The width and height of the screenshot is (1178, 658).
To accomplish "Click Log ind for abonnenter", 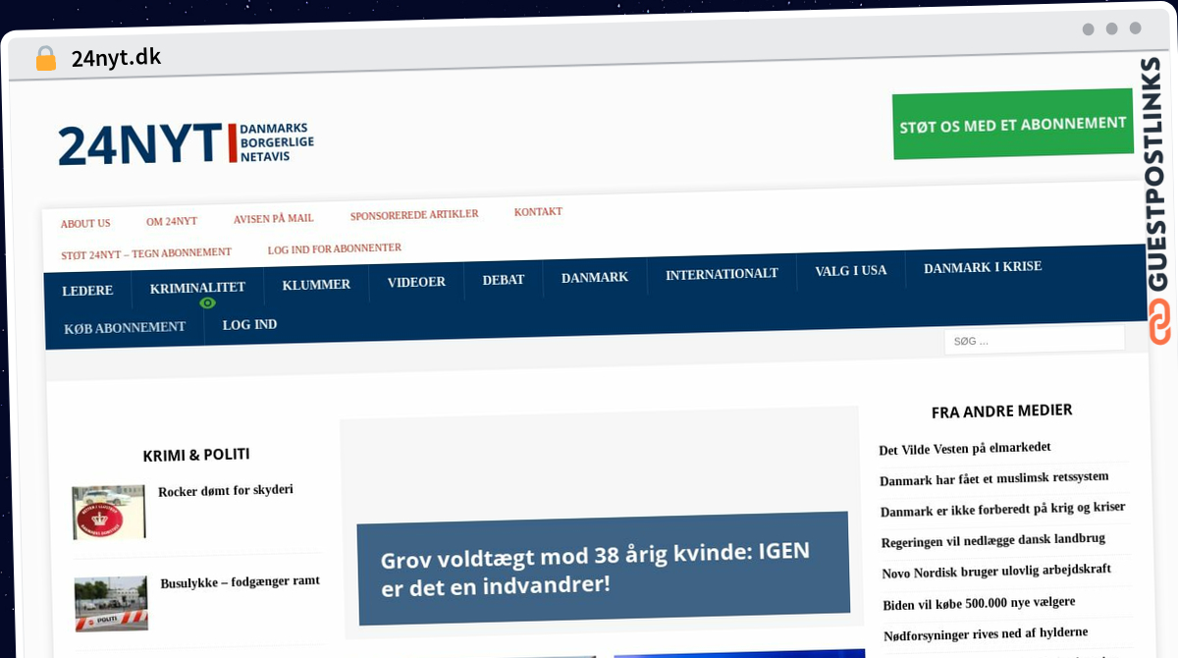I will point(335,248).
